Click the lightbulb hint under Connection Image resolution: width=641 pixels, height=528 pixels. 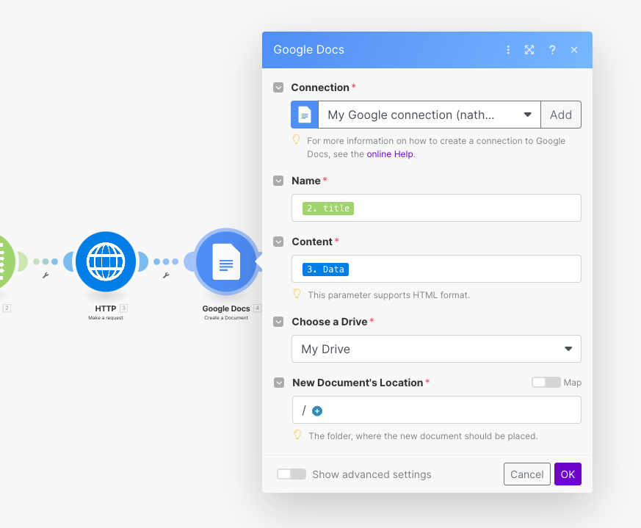coord(297,140)
